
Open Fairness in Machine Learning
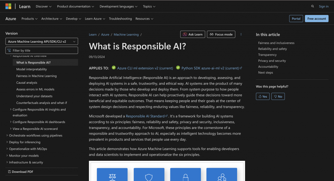point(37,76)
